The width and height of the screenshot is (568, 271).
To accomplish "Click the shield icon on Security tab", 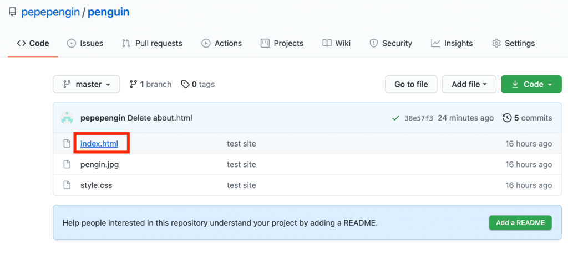I will (x=373, y=43).
